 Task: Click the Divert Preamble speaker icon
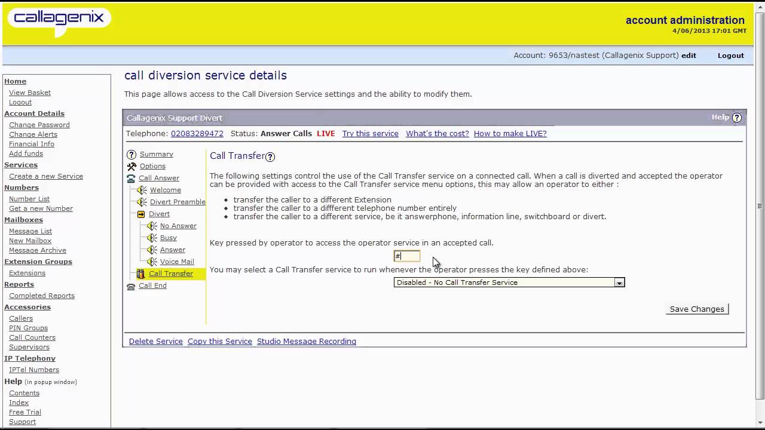coord(142,202)
